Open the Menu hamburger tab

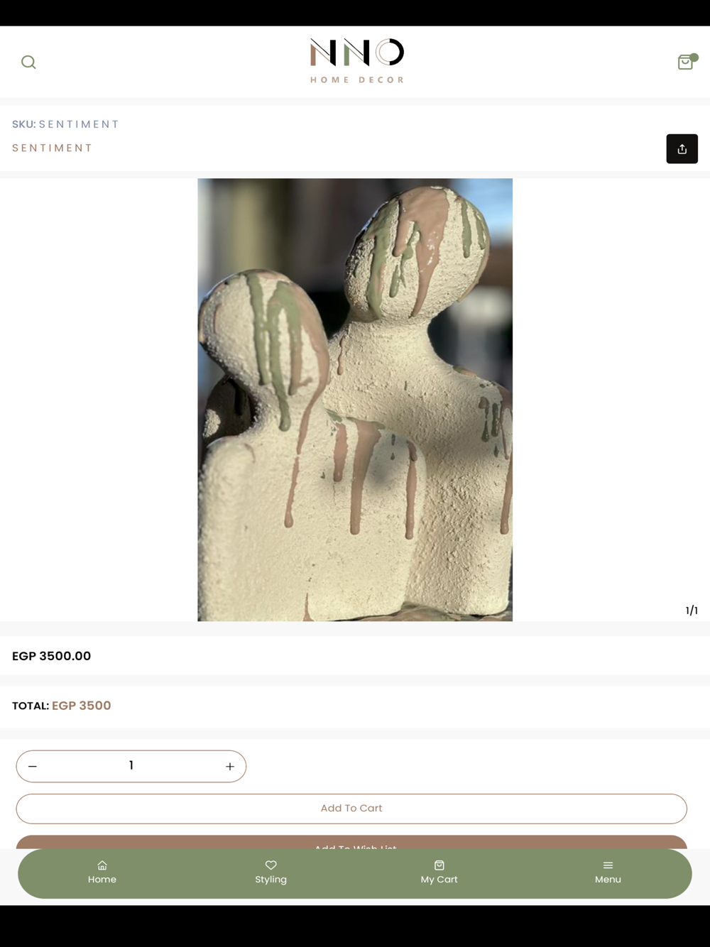coord(608,872)
